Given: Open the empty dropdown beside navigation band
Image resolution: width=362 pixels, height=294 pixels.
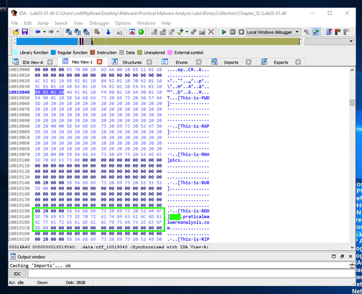Looking at the screenshot, I should point(351,42).
